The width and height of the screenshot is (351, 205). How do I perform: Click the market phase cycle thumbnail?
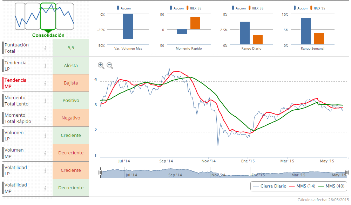point(45,16)
